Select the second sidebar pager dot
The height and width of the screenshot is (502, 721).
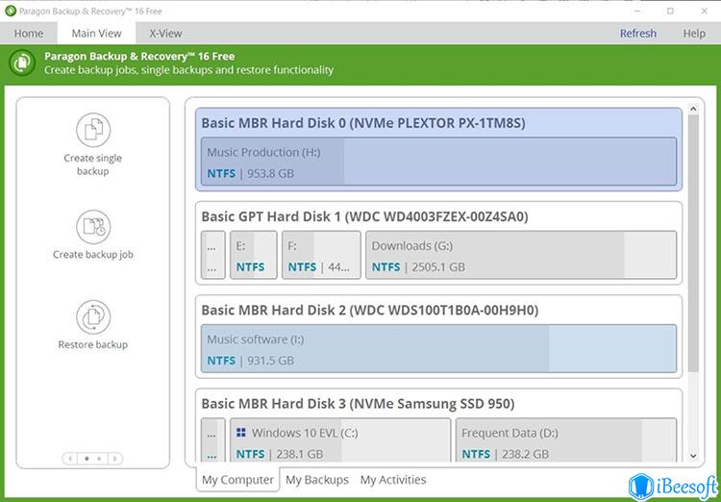point(99,459)
